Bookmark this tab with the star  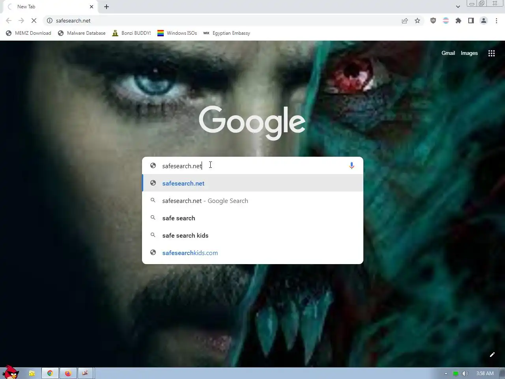[x=417, y=21]
